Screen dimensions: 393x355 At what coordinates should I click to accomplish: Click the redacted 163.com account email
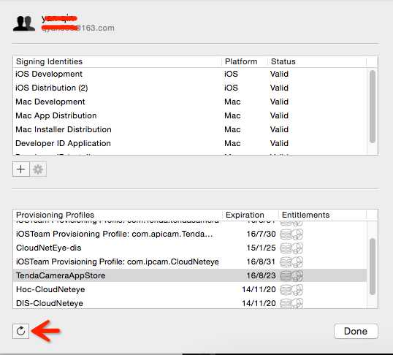78,28
